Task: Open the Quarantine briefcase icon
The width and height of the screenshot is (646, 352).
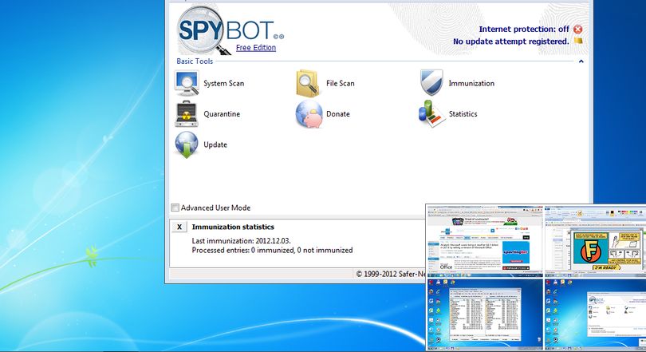Action: (x=187, y=113)
